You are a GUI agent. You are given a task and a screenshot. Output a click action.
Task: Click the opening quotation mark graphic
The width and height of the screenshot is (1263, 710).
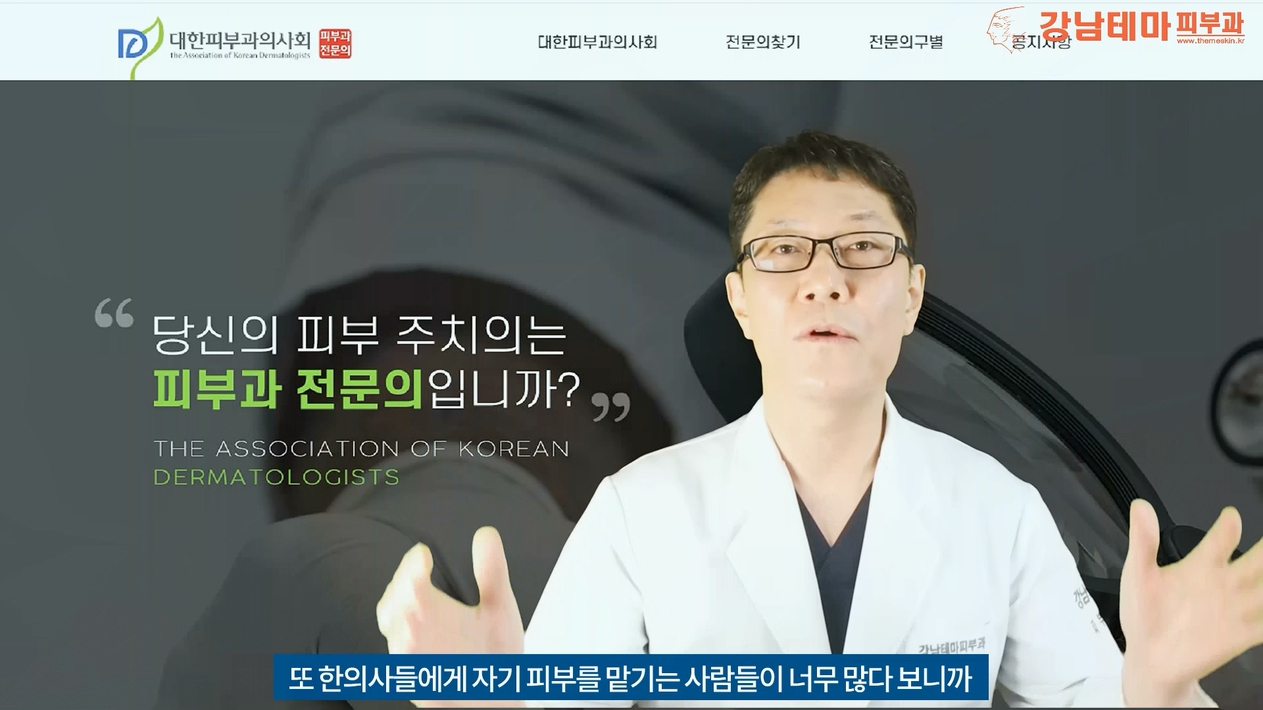[114, 313]
